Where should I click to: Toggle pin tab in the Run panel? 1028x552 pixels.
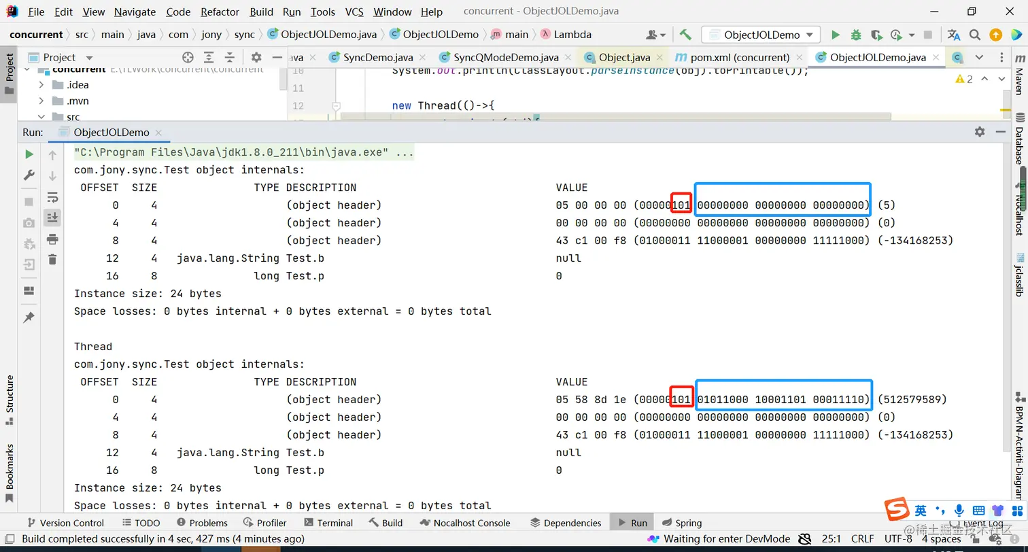tap(29, 317)
